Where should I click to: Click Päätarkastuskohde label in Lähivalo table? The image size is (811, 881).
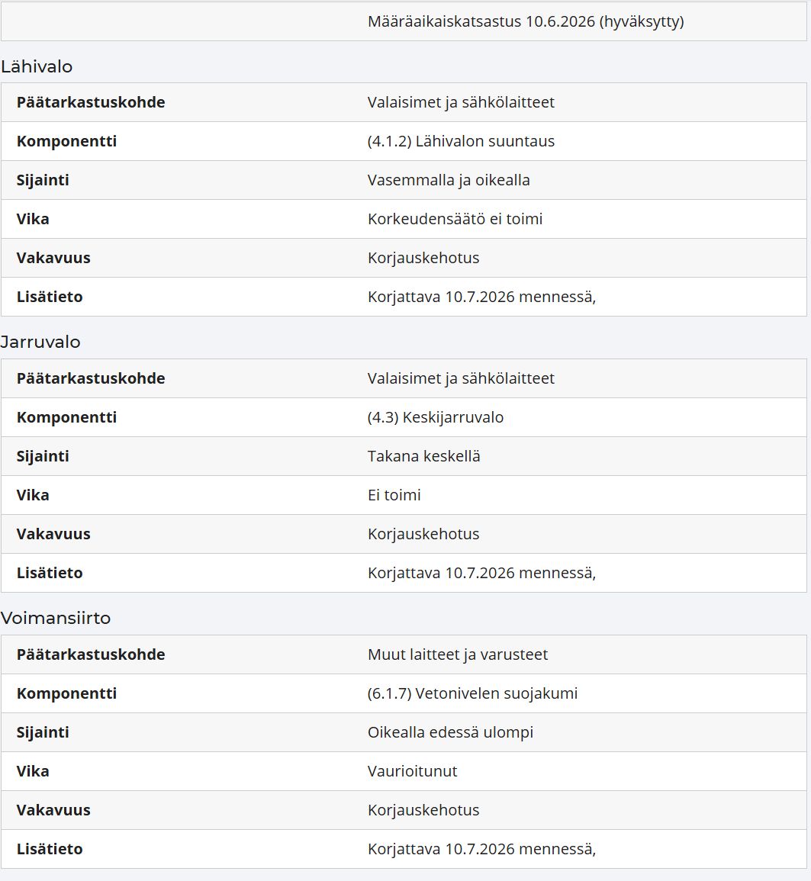point(91,102)
